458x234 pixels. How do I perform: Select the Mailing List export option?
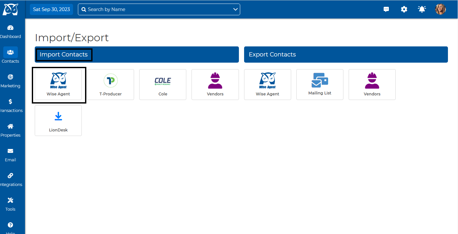[x=320, y=84]
